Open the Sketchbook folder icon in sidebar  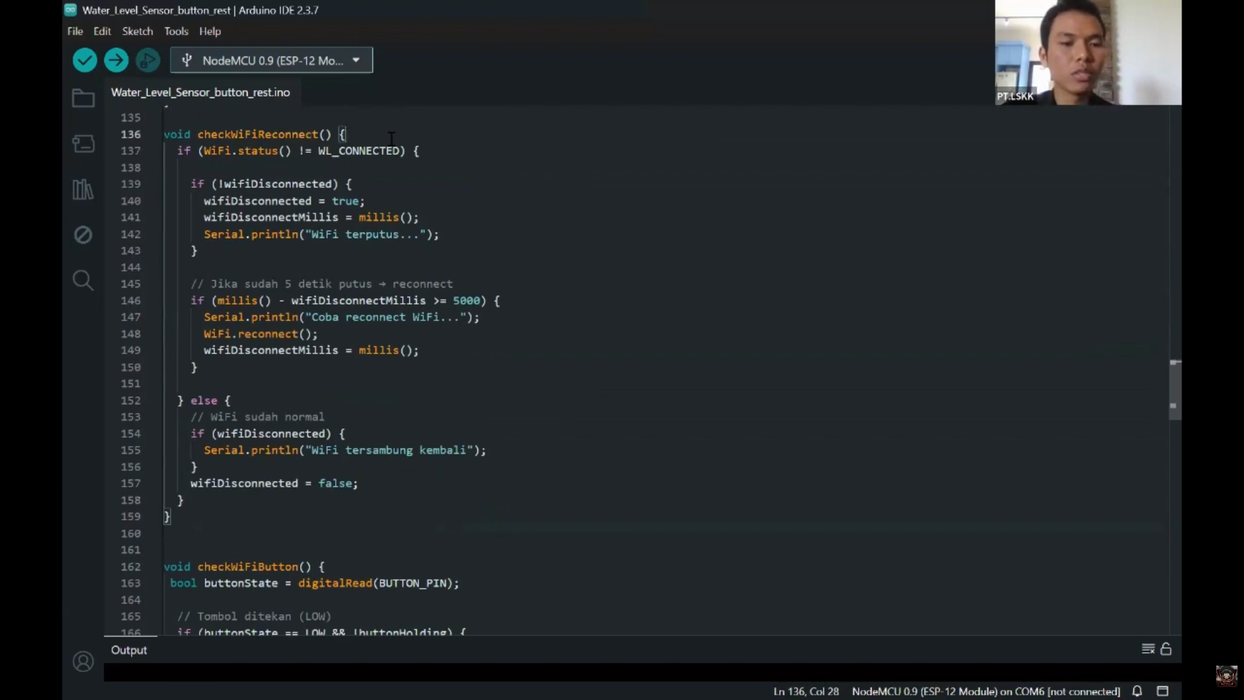tap(83, 98)
